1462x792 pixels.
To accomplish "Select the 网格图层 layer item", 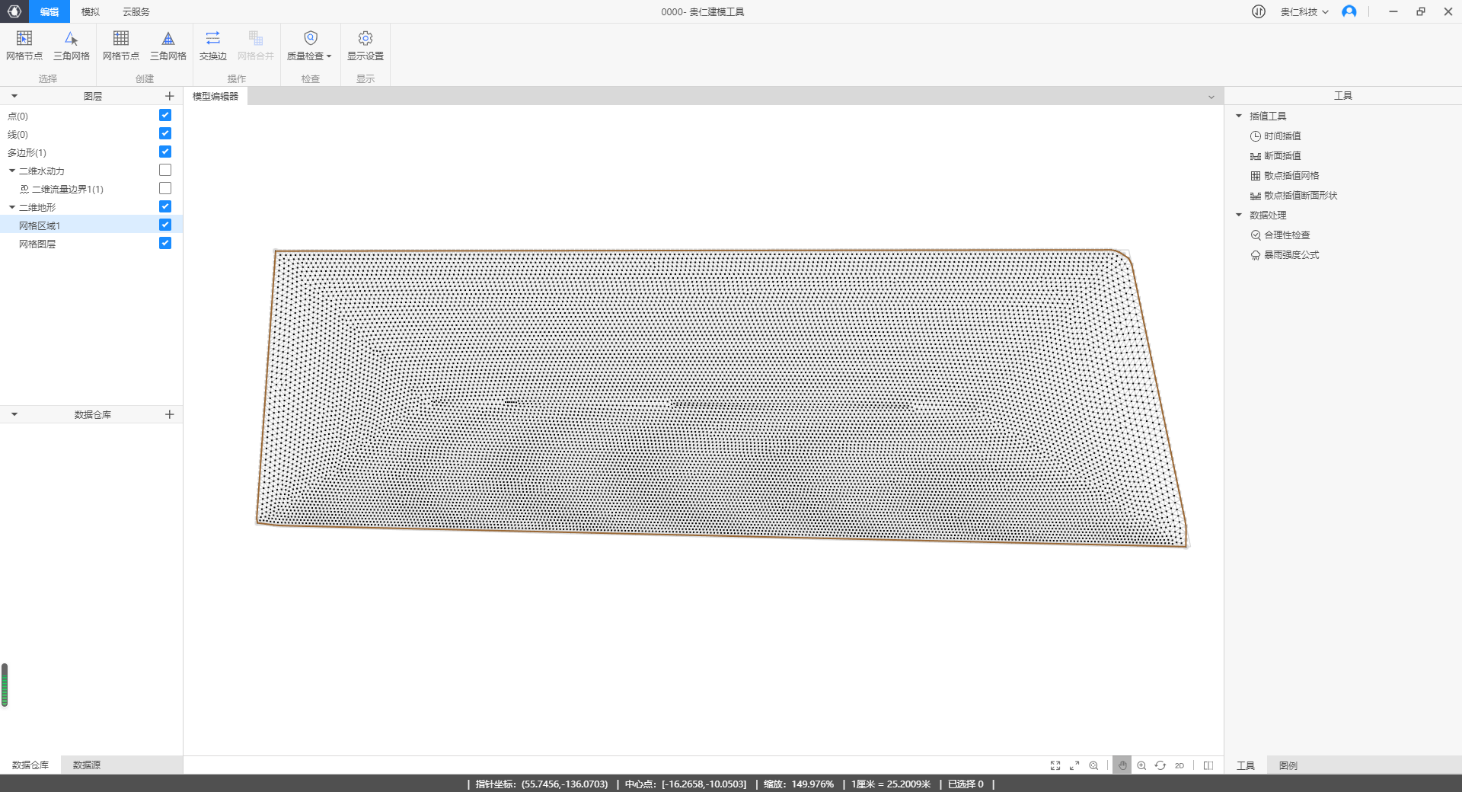I will click(x=37, y=244).
